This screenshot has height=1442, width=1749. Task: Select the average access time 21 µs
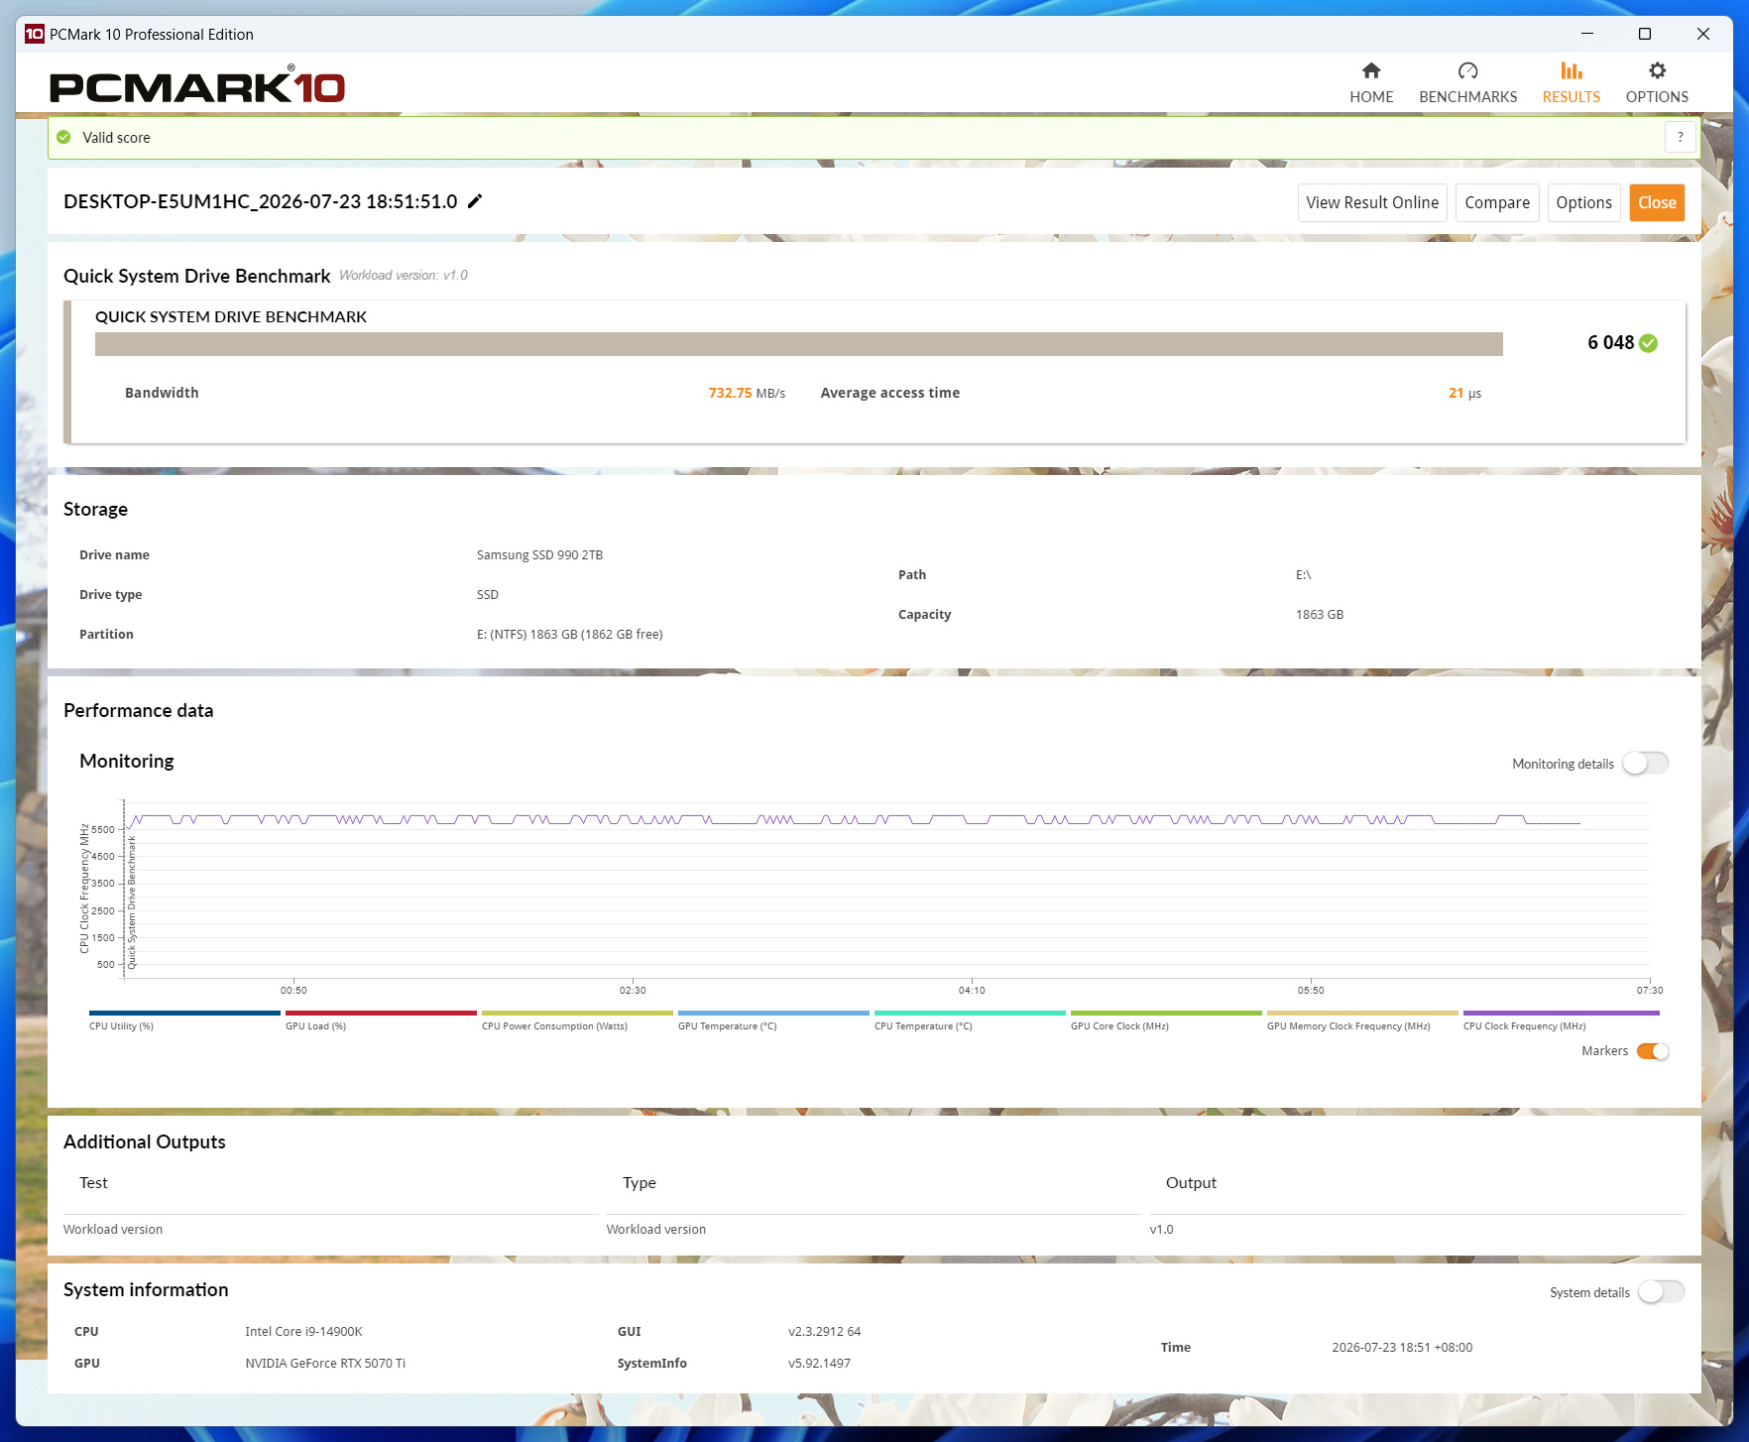1464,393
